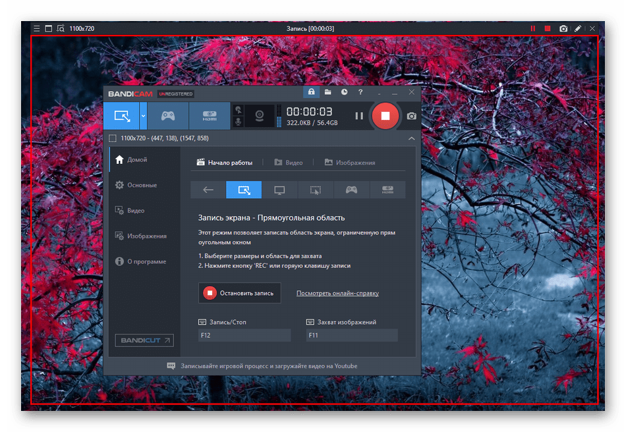The width and height of the screenshot is (626, 432).
Task: Click the volume level meter bars
Action: pyautogui.click(x=279, y=116)
